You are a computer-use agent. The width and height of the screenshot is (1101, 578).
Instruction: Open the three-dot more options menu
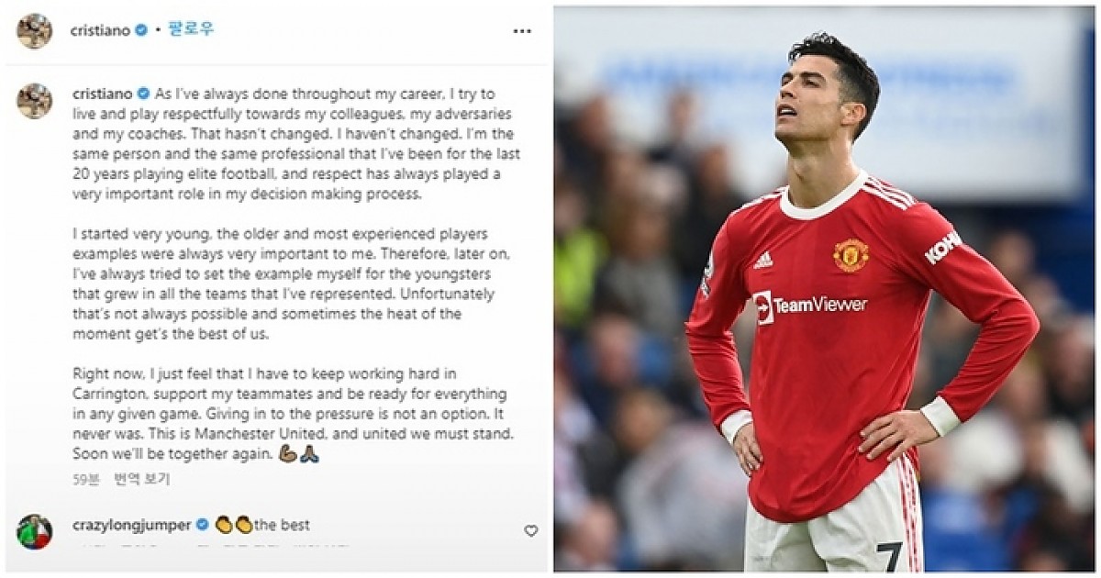522,31
